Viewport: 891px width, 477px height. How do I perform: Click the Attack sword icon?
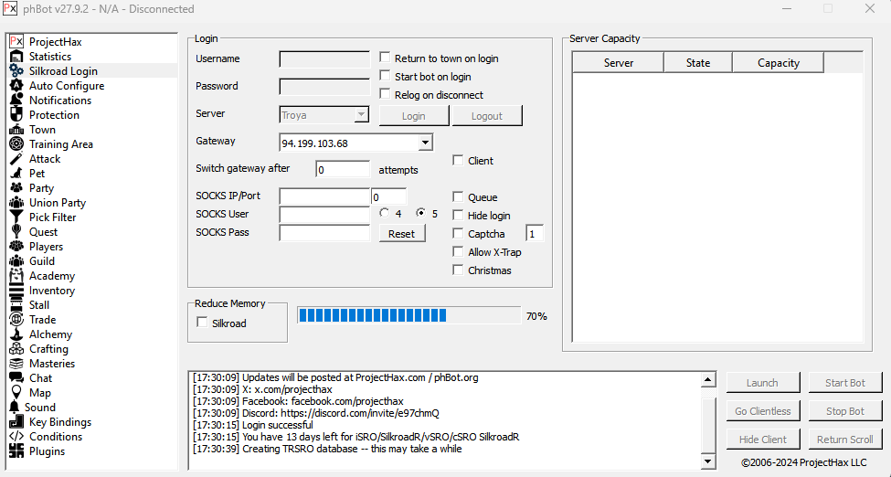click(x=16, y=159)
